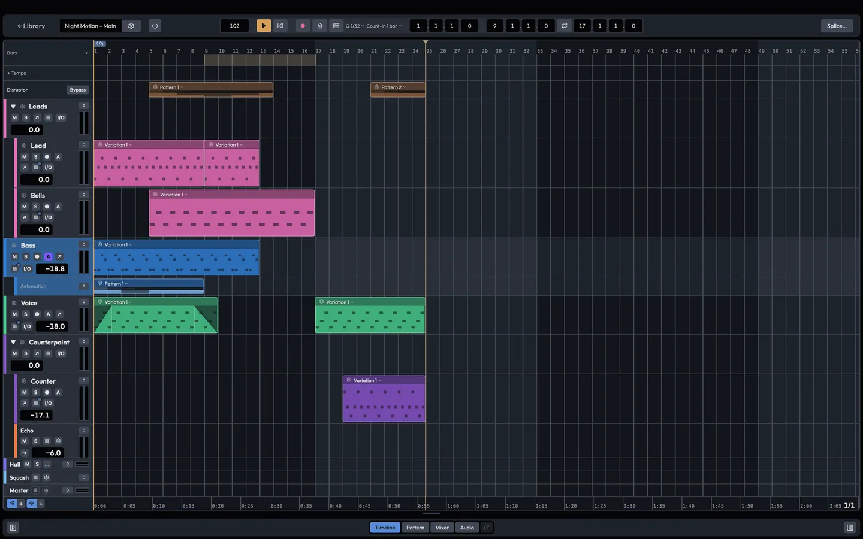The height and width of the screenshot is (539, 863).
Task: Start playback with the Play button
Action: click(x=264, y=26)
